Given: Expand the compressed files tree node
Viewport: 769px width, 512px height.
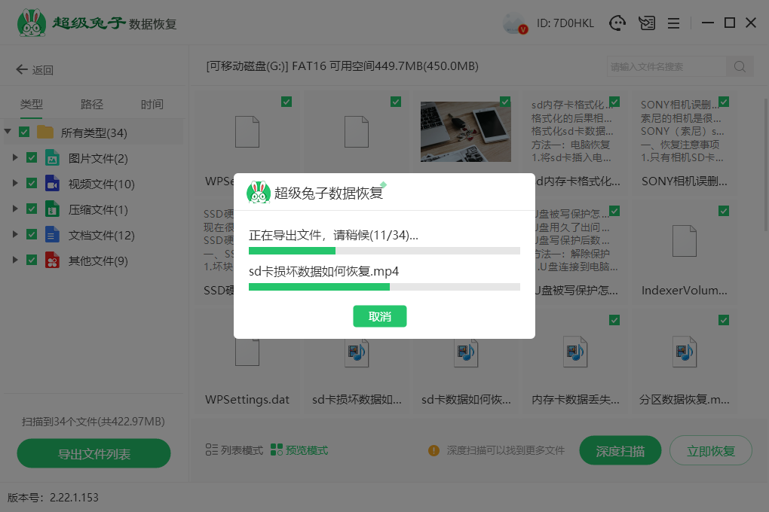Looking at the screenshot, I should pyautogui.click(x=15, y=209).
